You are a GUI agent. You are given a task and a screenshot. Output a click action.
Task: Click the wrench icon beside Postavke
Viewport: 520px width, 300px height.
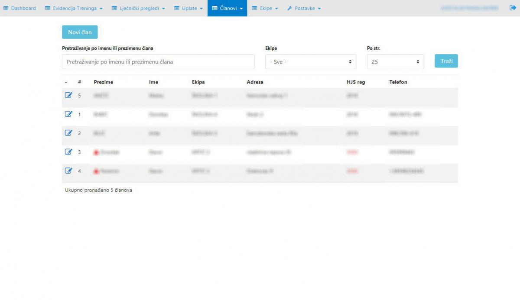pyautogui.click(x=290, y=8)
